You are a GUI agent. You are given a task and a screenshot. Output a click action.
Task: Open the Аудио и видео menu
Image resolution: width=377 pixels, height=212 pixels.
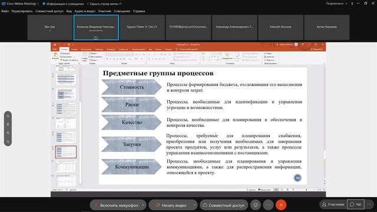(x=85, y=11)
